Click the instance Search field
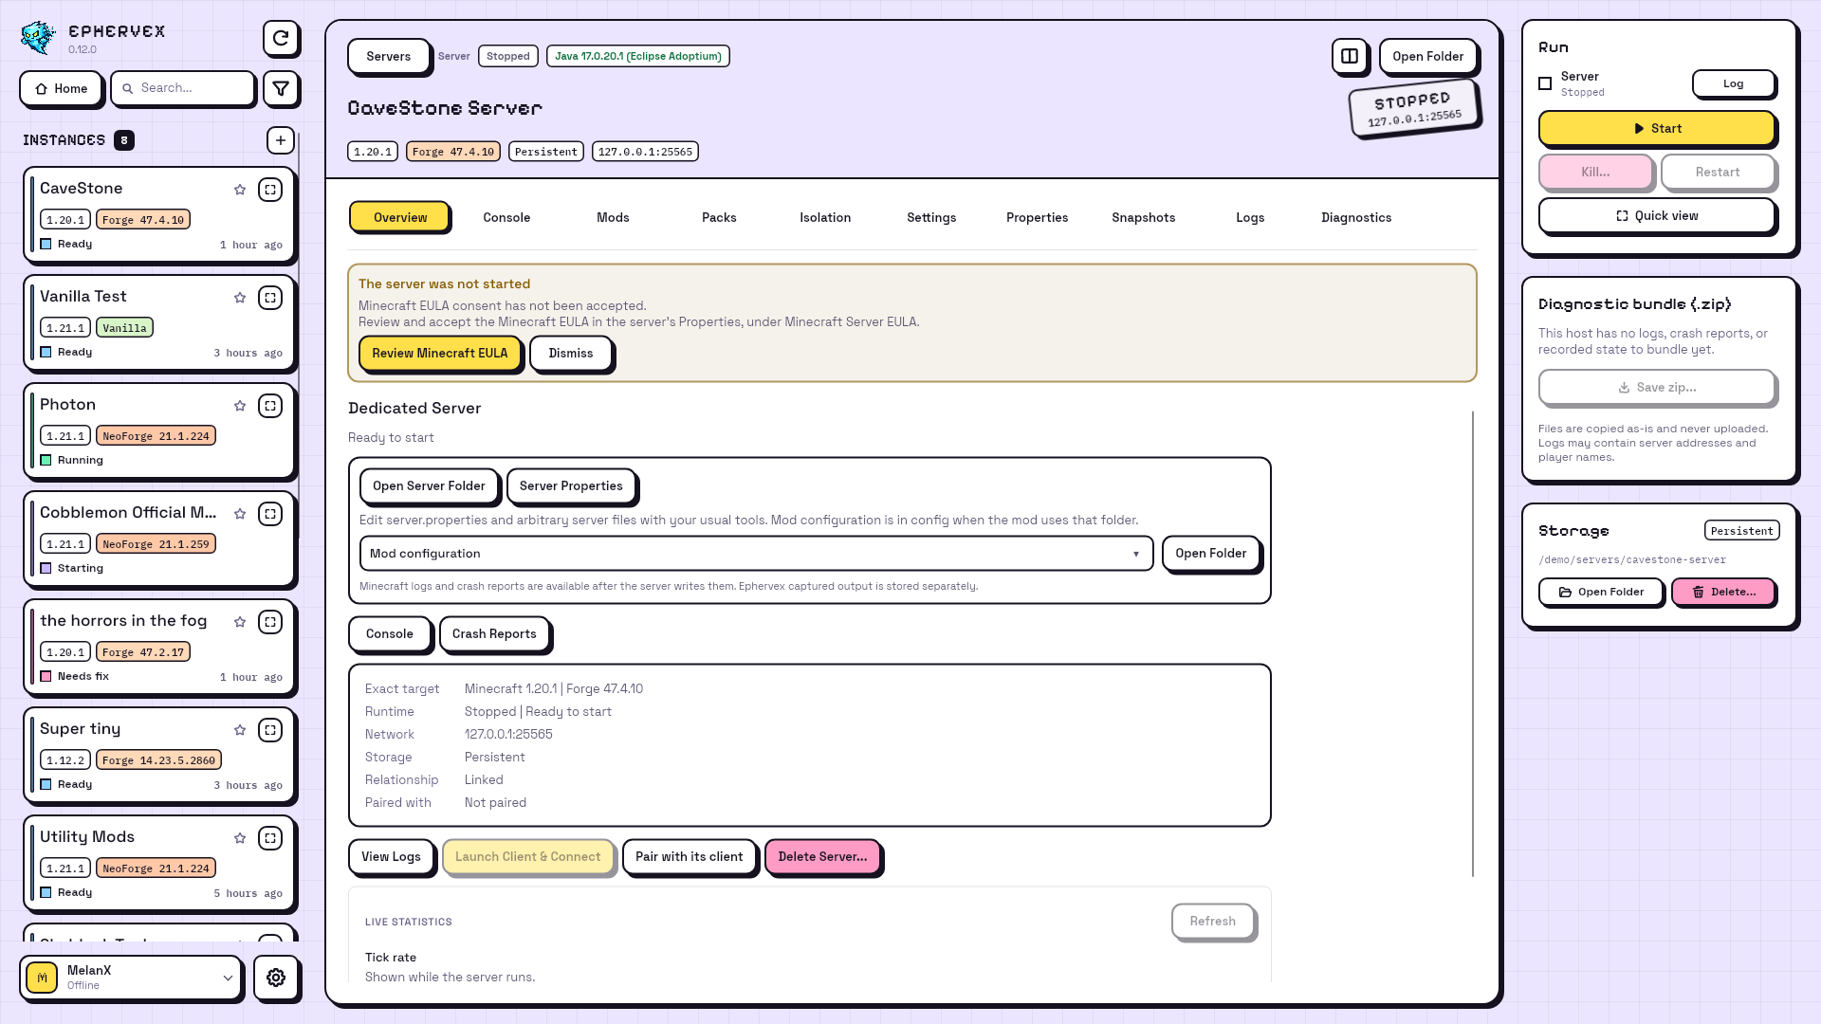 (x=183, y=88)
